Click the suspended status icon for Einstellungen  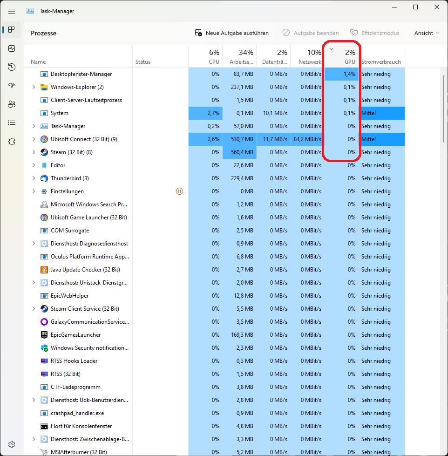pyautogui.click(x=179, y=191)
